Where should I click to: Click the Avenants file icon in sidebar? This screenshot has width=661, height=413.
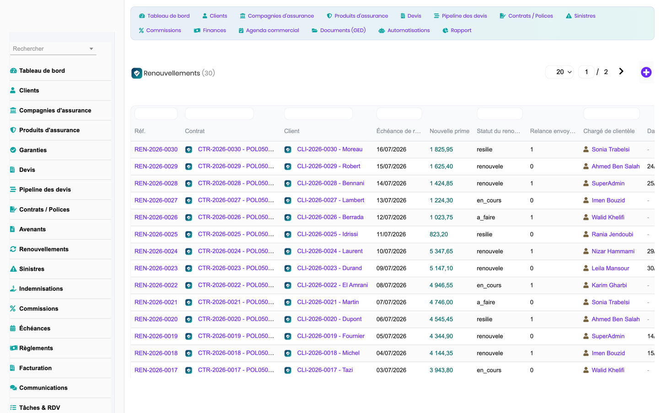[x=12, y=229]
